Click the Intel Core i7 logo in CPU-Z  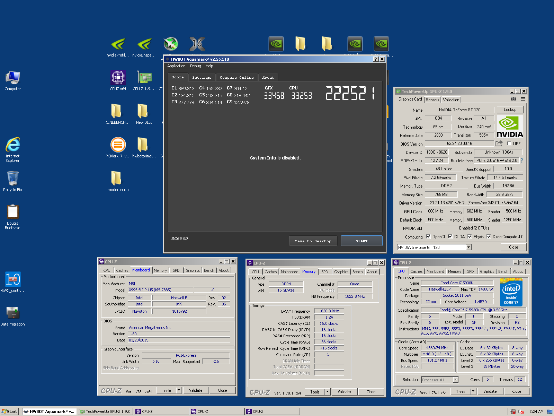pyautogui.click(x=511, y=292)
